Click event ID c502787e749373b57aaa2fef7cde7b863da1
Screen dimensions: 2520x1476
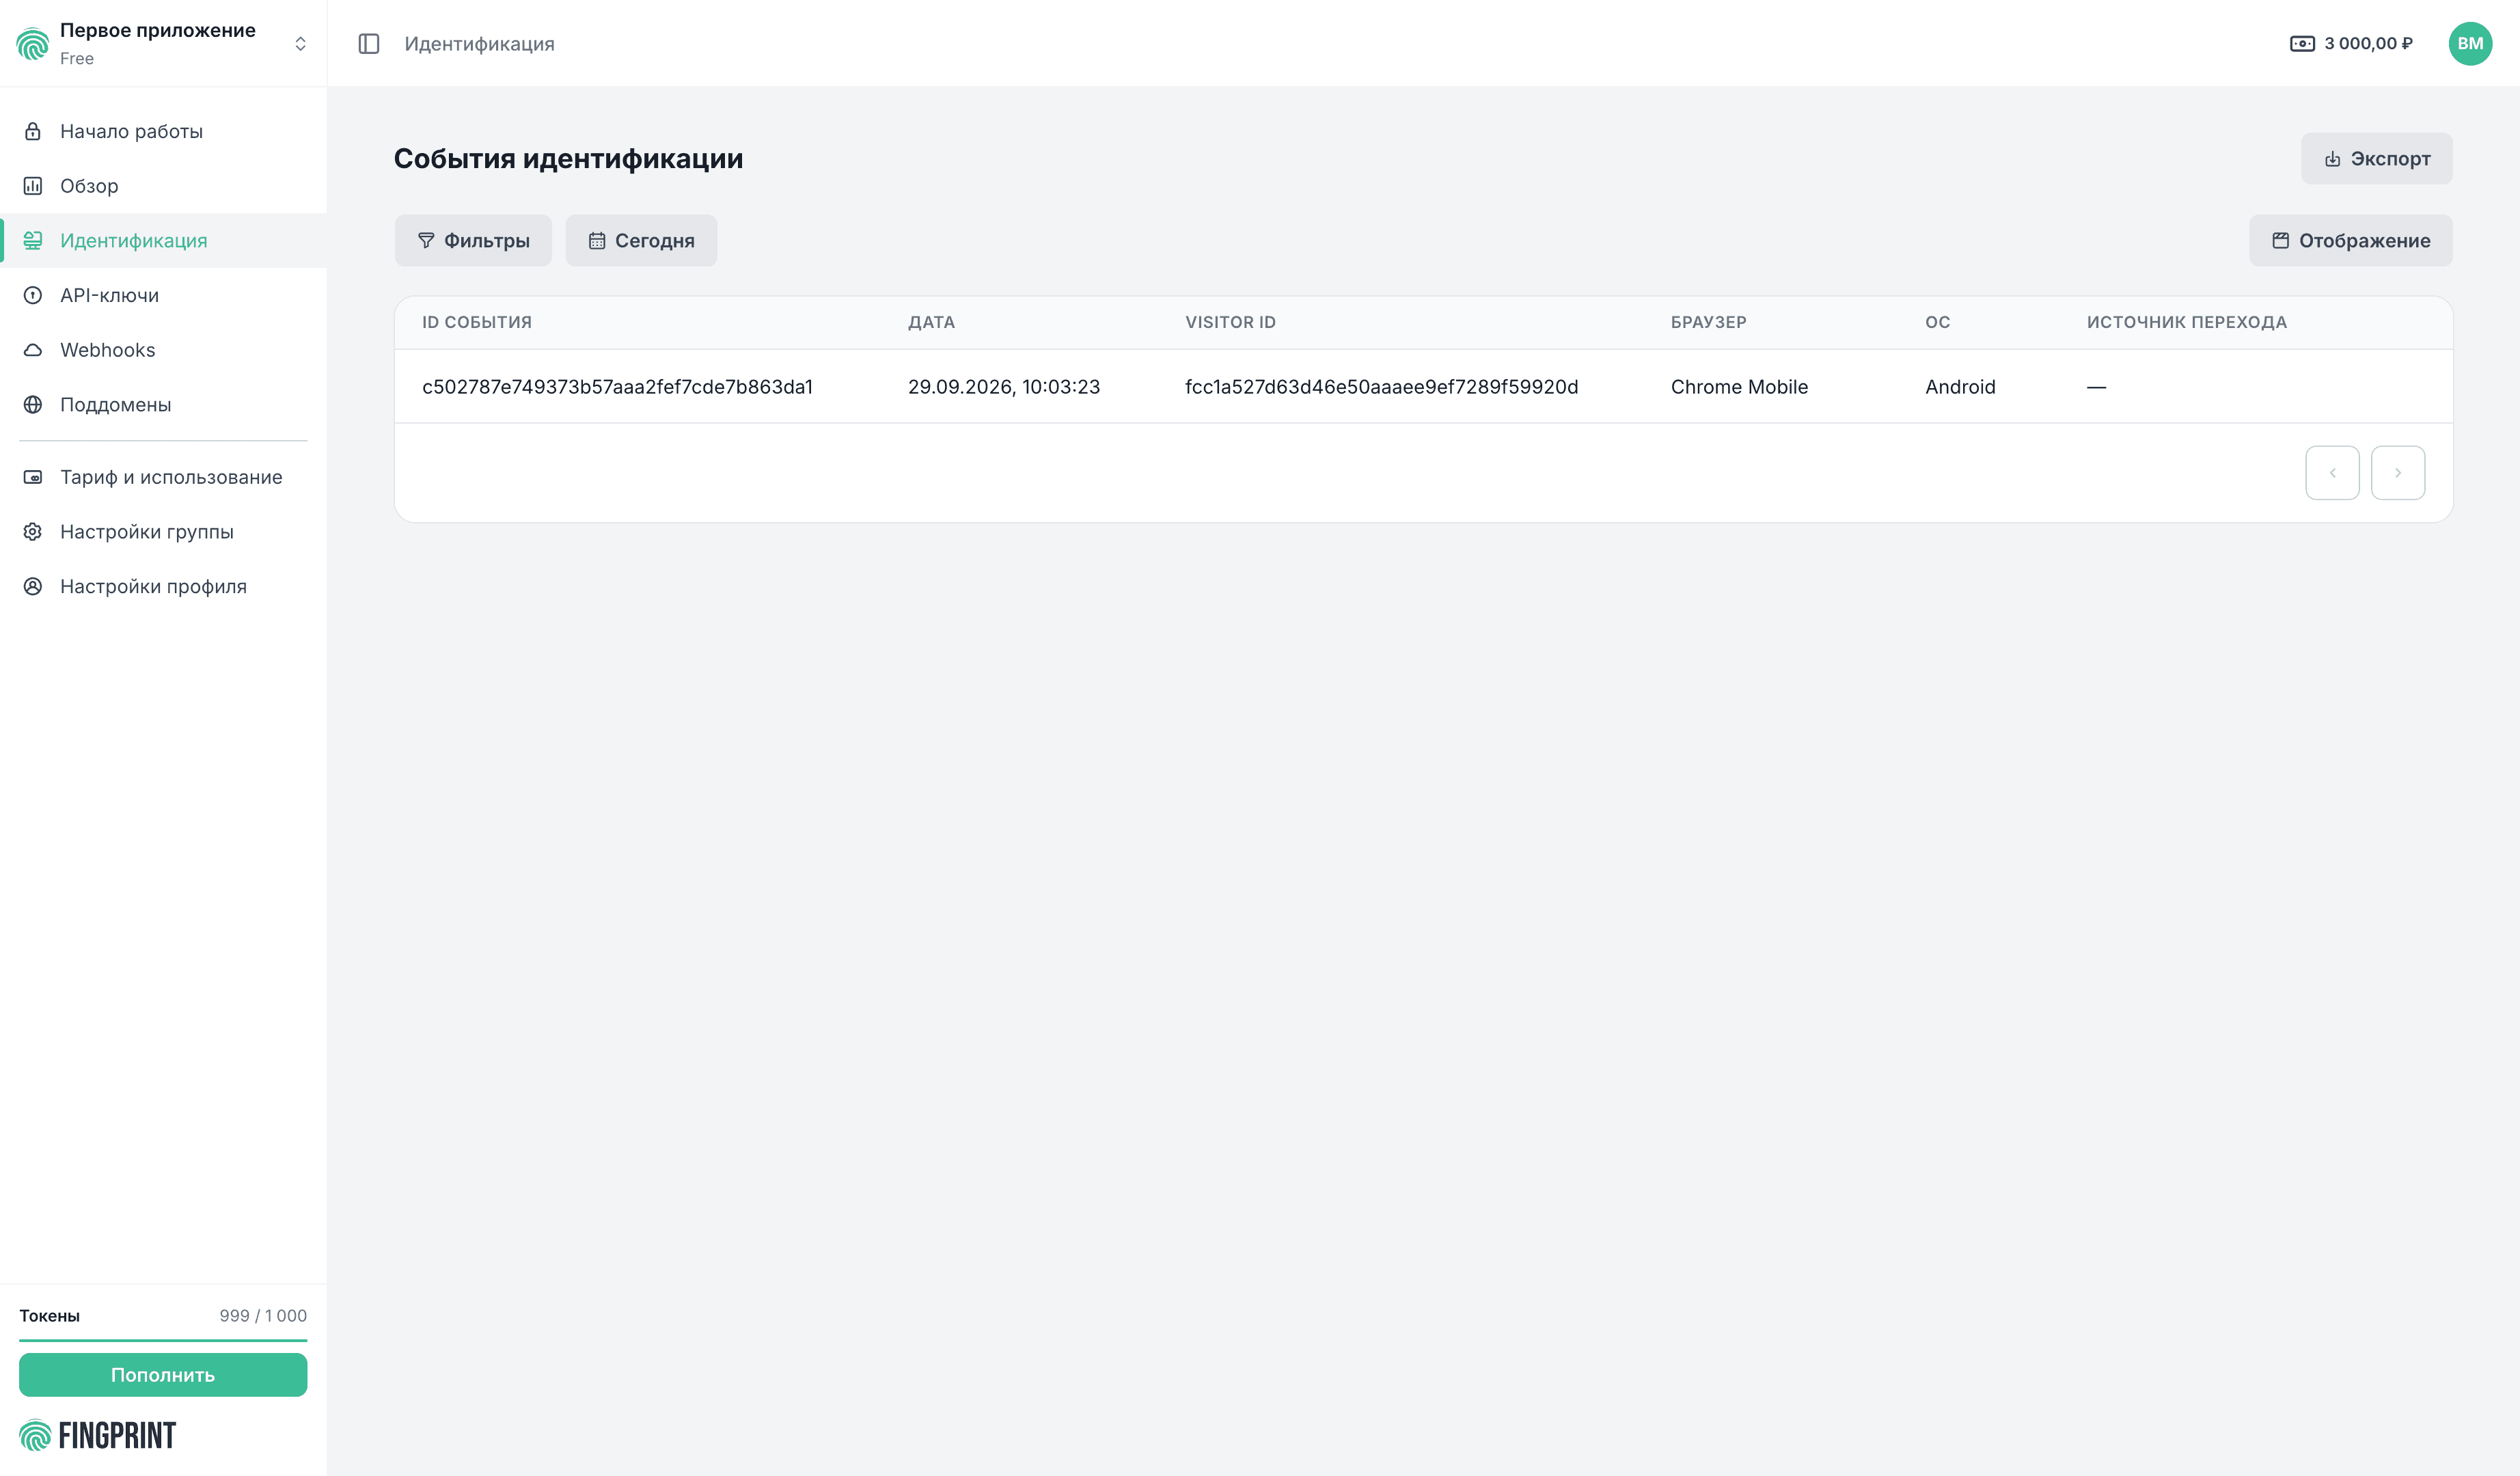click(x=617, y=387)
